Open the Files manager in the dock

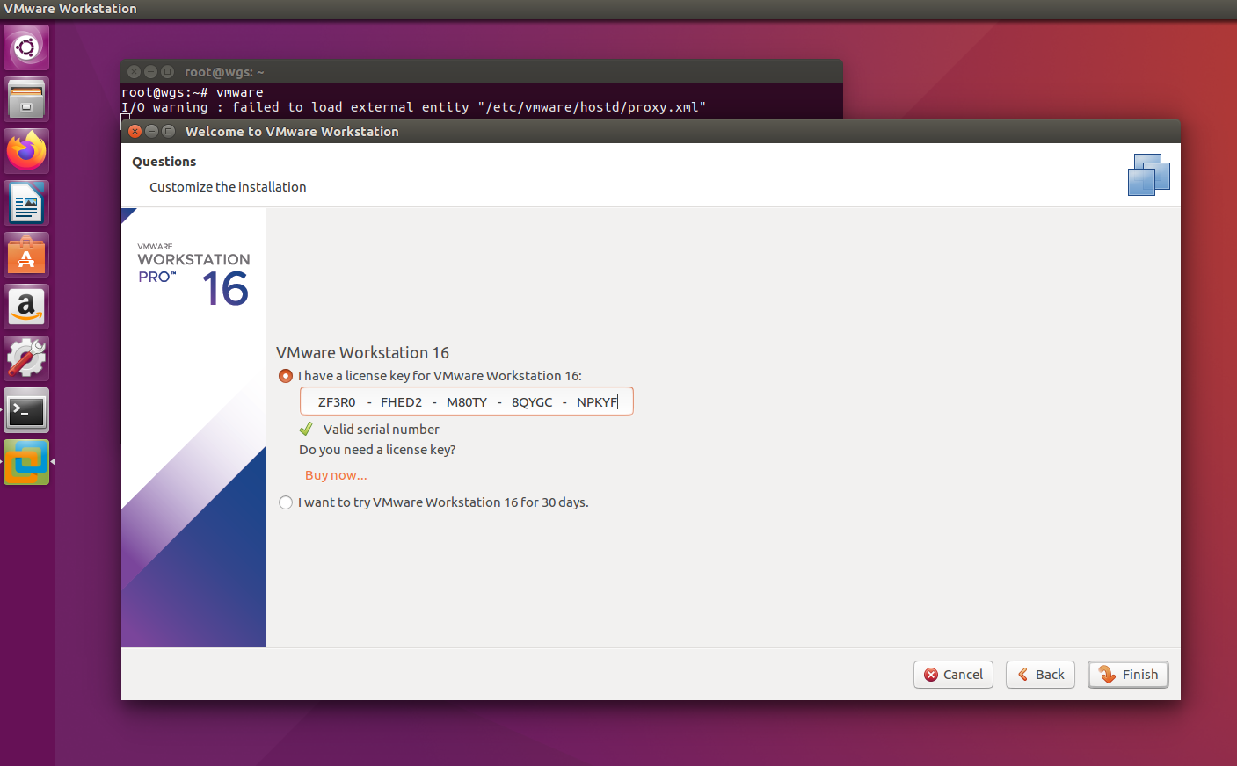(26, 99)
